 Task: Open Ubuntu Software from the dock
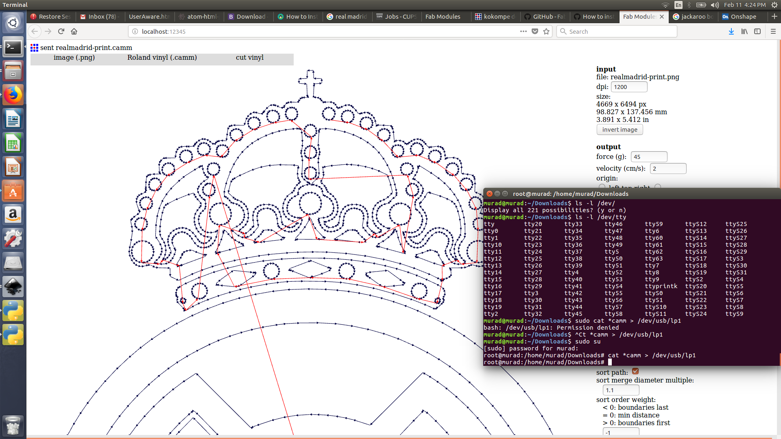(13, 191)
